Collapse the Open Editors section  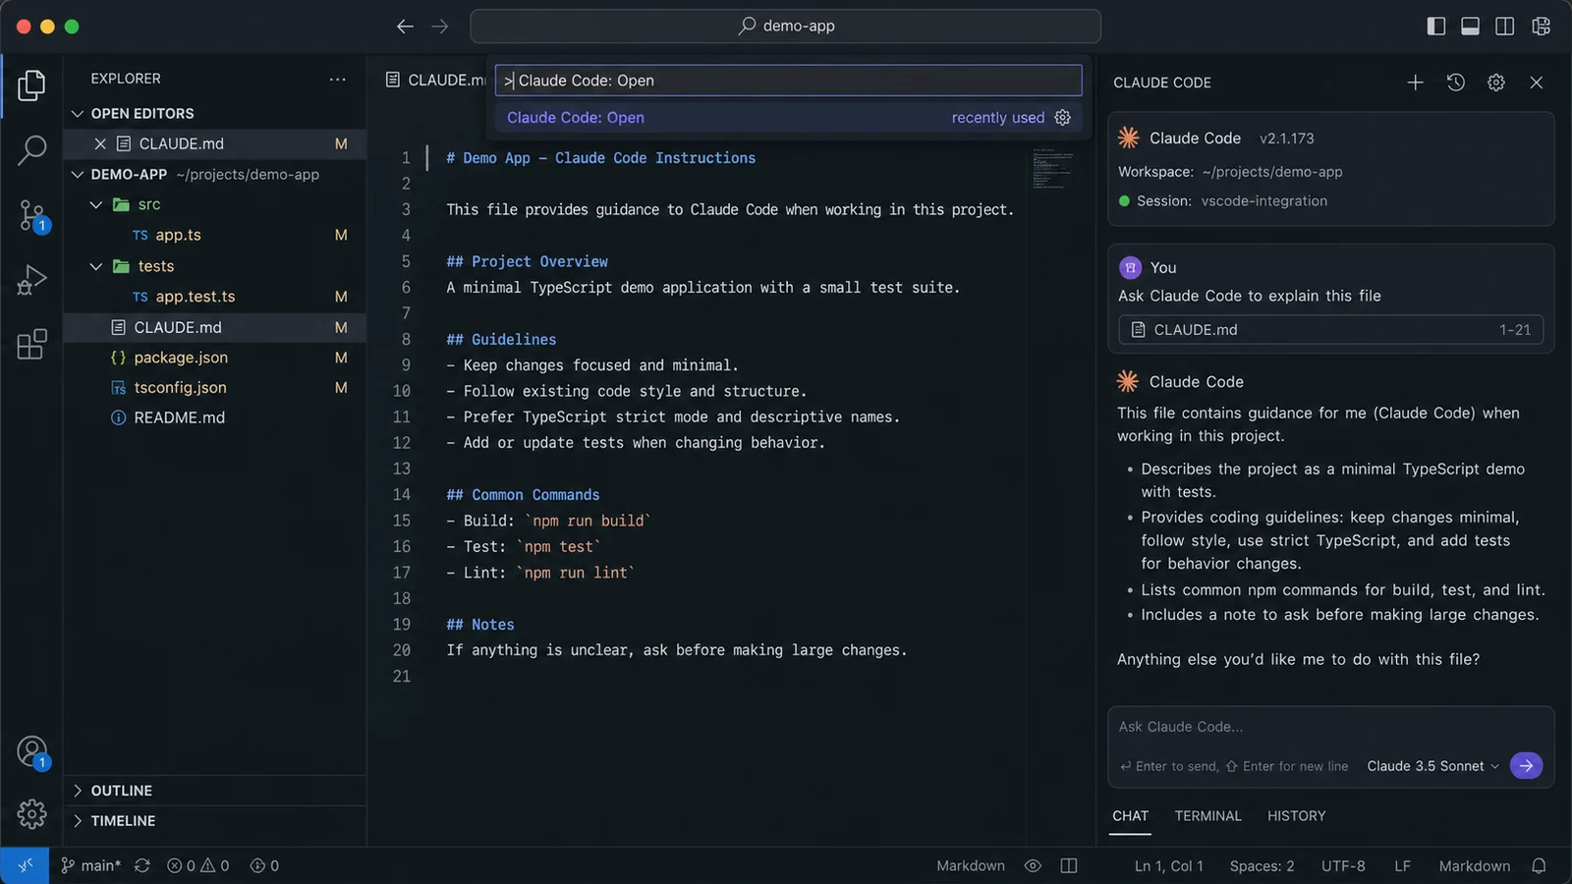point(78,114)
